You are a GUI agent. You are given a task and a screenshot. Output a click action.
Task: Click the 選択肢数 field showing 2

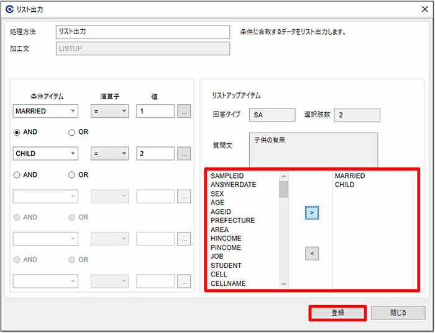357,115
